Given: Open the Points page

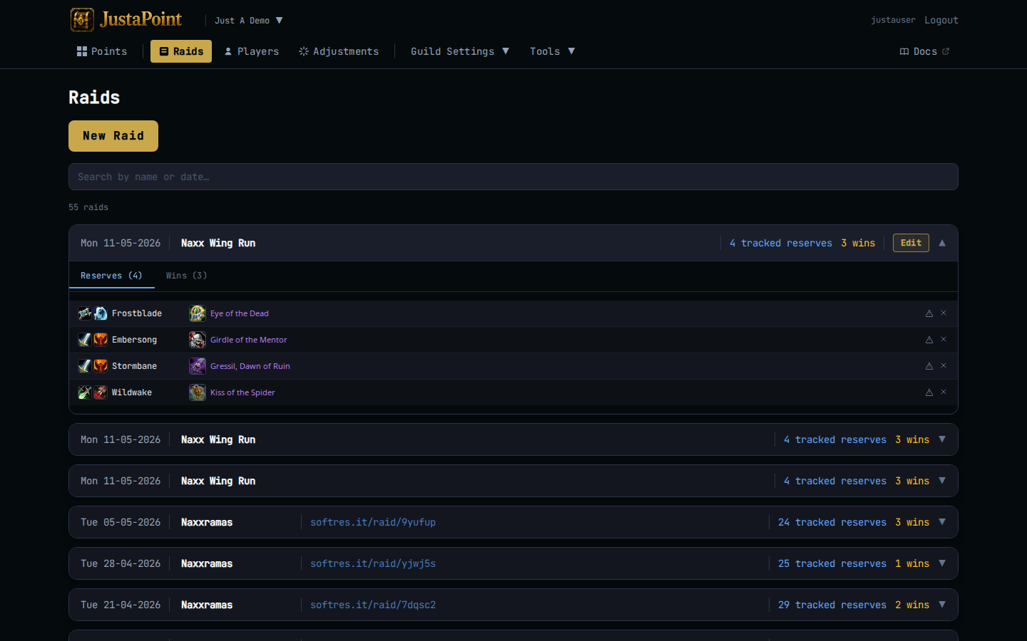Looking at the screenshot, I should [102, 51].
